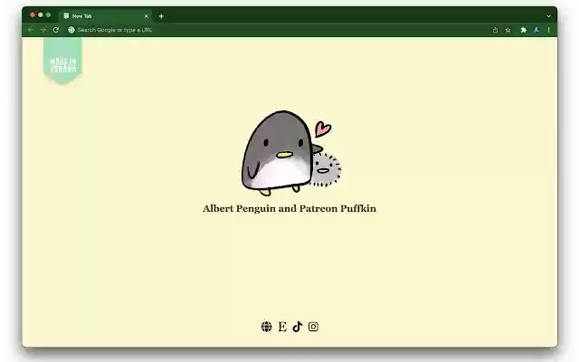Open the Etsy shop icon
The height and width of the screenshot is (362, 579).
(282, 327)
